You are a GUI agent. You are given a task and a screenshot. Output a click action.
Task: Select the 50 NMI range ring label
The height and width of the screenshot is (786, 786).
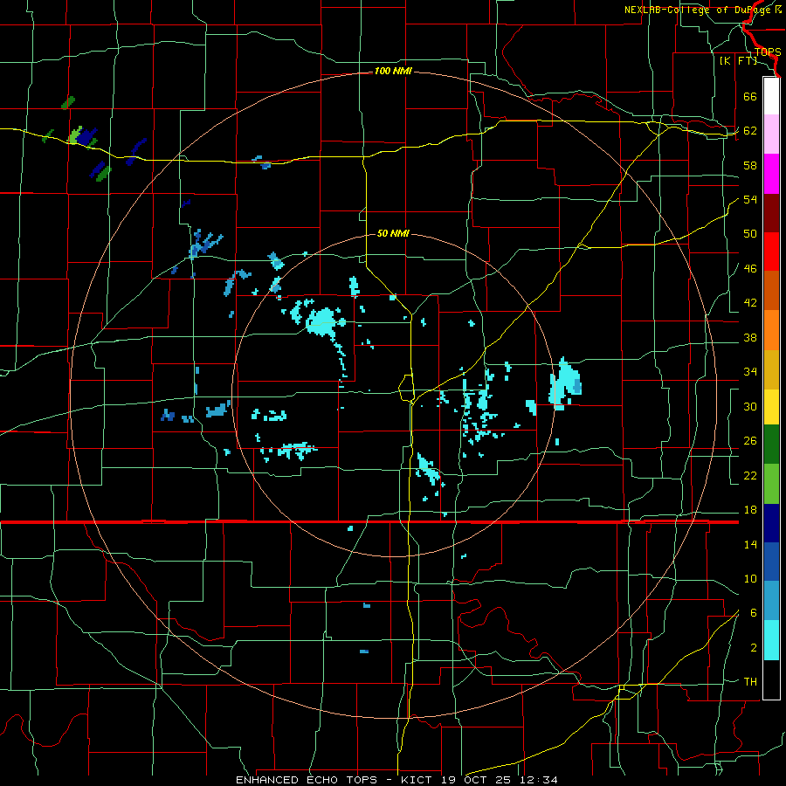coord(393,233)
